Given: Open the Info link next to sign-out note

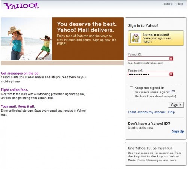Looking at the screenshot, I should (x=173, y=91).
